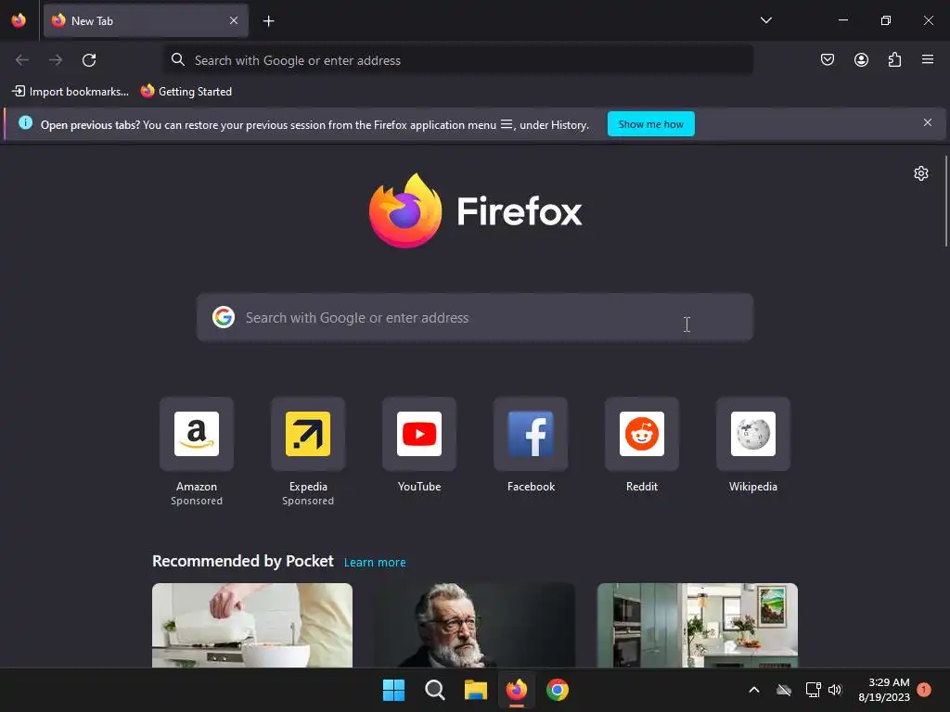Dismiss the previous tabs notification bar
This screenshot has height=712, width=950.
click(928, 123)
